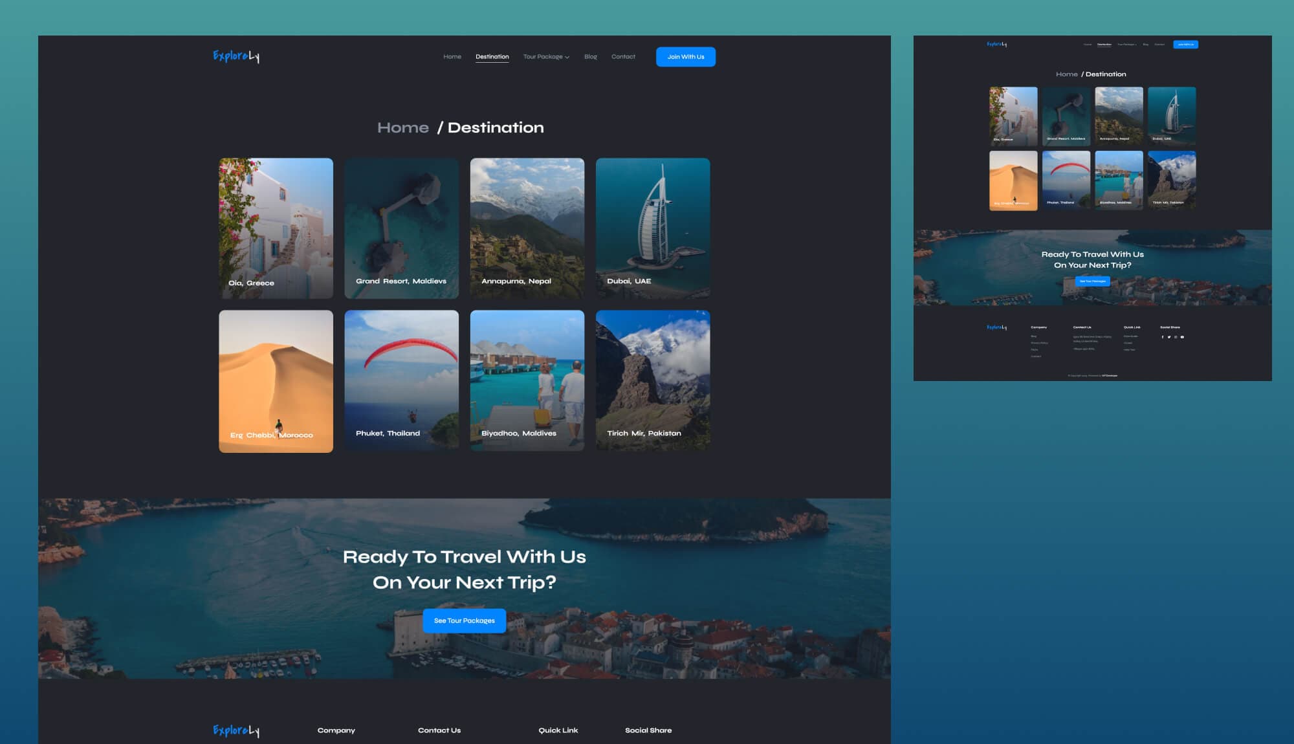Select the Dubai, UAE destination image

(652, 228)
